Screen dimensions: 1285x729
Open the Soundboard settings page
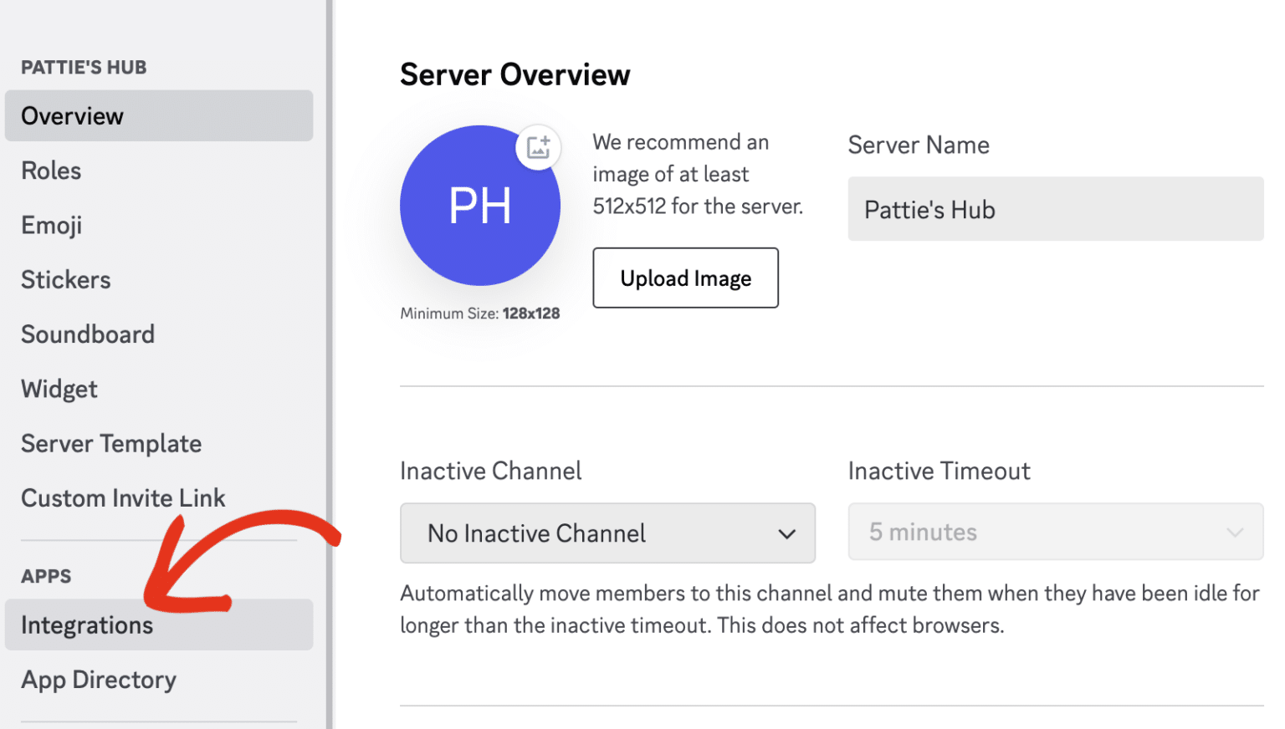point(88,334)
